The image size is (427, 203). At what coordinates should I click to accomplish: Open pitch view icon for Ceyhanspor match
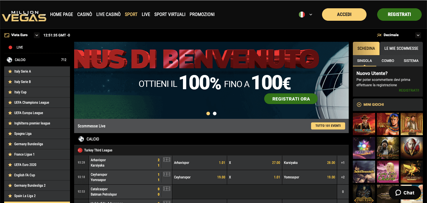pos(167,174)
